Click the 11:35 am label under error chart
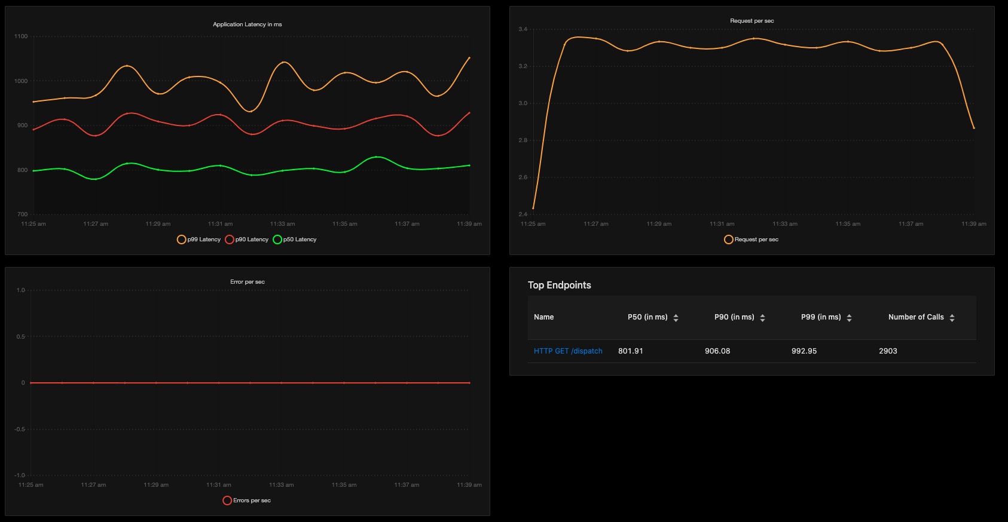 (344, 485)
